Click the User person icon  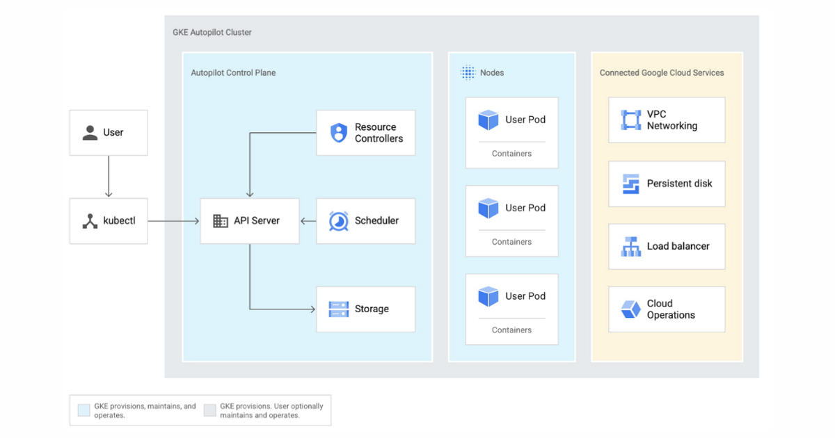(x=89, y=132)
